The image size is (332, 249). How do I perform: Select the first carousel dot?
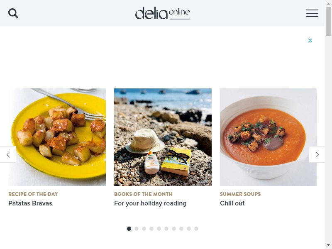tap(129, 229)
